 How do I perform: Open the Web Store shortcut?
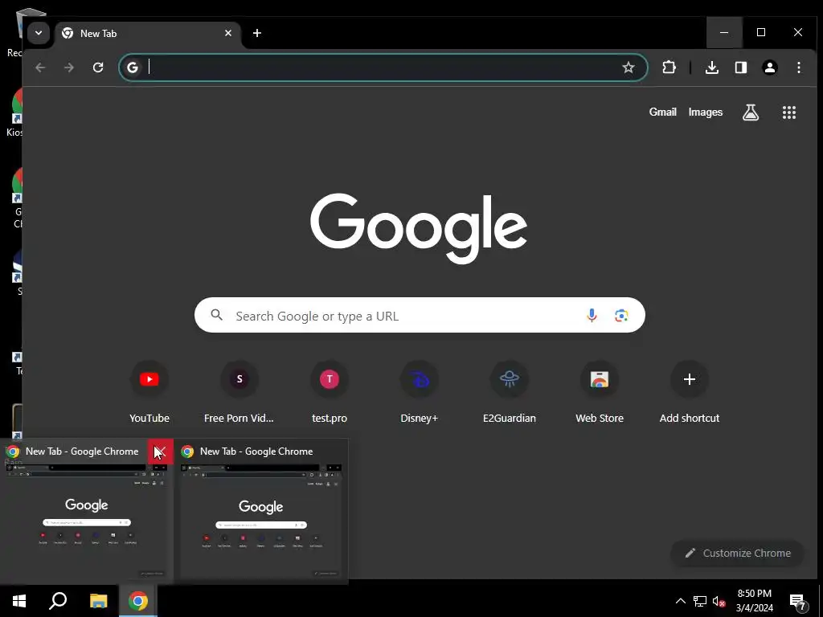click(x=600, y=392)
